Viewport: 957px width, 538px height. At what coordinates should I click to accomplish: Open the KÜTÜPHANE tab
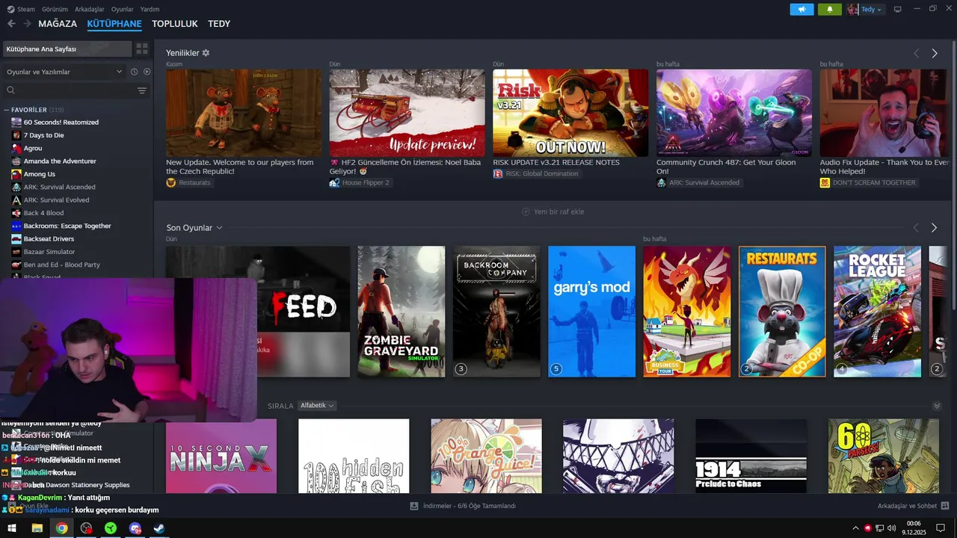pyautogui.click(x=114, y=24)
